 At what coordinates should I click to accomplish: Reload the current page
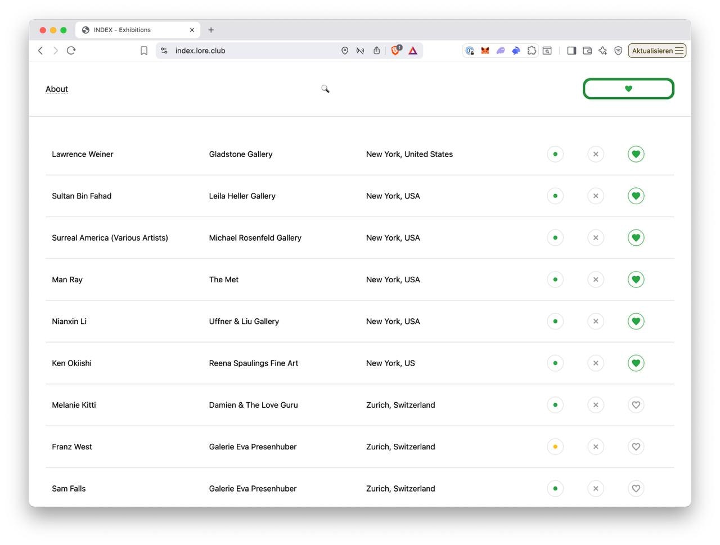(71, 51)
